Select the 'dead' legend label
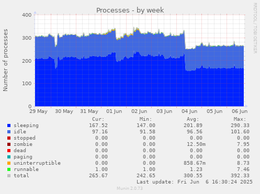260x194 pixels. point(20,151)
